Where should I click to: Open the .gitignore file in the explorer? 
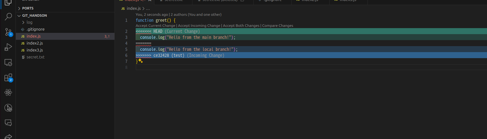65,29
